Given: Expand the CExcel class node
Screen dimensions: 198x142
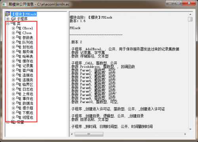Looking at the screenshot, I should (x=13, y=28).
